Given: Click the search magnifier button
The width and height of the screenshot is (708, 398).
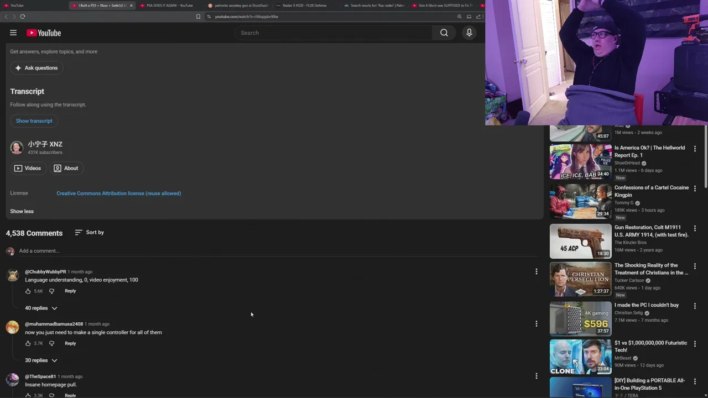Looking at the screenshot, I should click(444, 33).
